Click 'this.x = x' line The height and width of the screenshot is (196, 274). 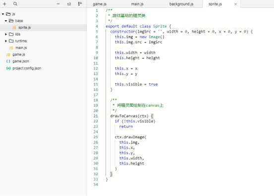[x=126, y=69]
